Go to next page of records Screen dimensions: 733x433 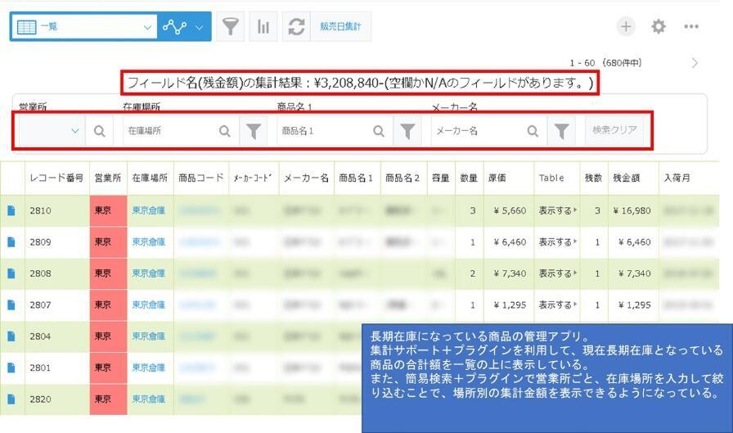pyautogui.click(x=695, y=63)
